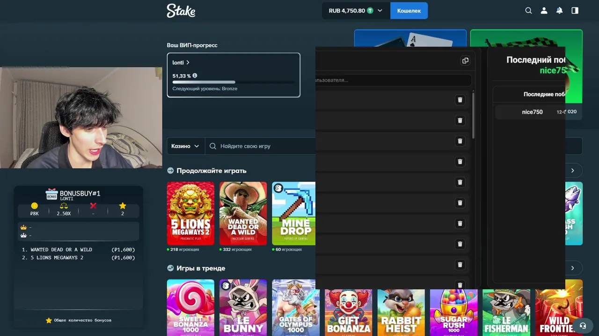599x336 pixels.
Task: Toggle the right sidebar panel icon
Action: pyautogui.click(x=575, y=10)
